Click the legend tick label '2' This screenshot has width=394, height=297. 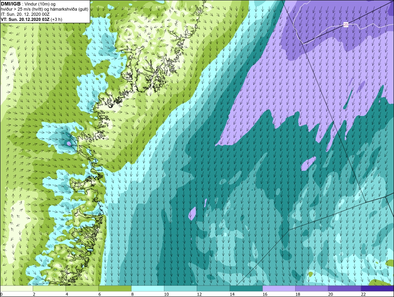pyautogui.click(x=34, y=295)
